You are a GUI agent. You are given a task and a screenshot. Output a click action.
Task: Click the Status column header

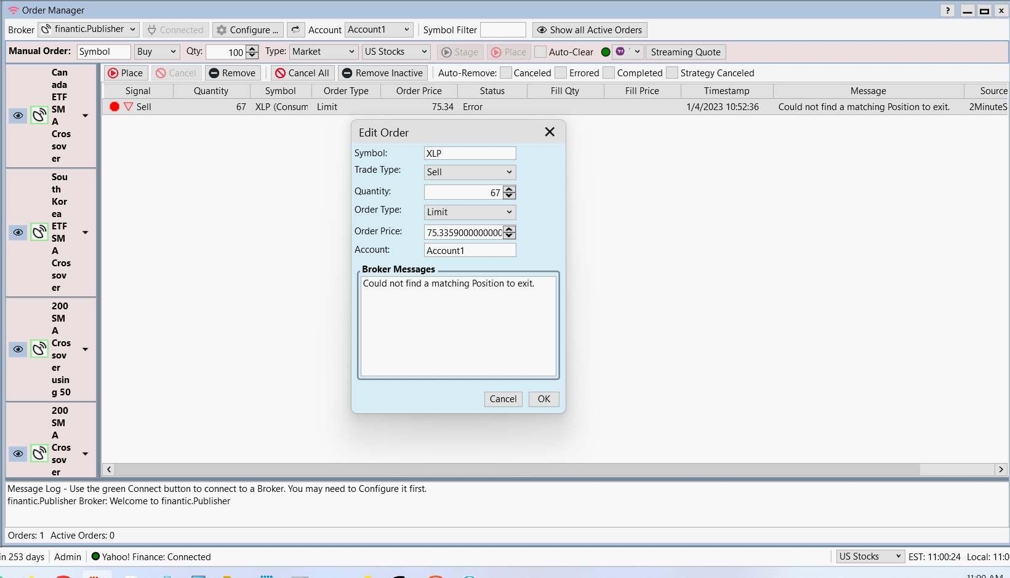pos(492,90)
